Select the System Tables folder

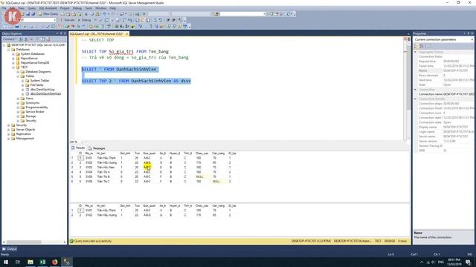39,81
